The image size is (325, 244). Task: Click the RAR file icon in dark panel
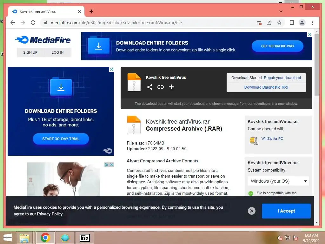[x=134, y=82]
